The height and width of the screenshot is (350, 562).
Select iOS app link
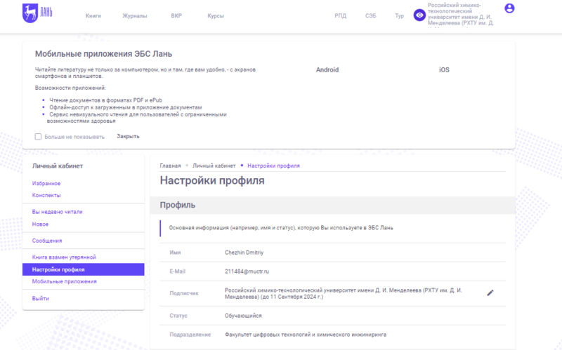coord(444,69)
